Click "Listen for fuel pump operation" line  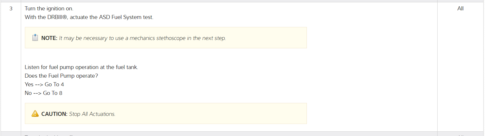(x=61, y=67)
